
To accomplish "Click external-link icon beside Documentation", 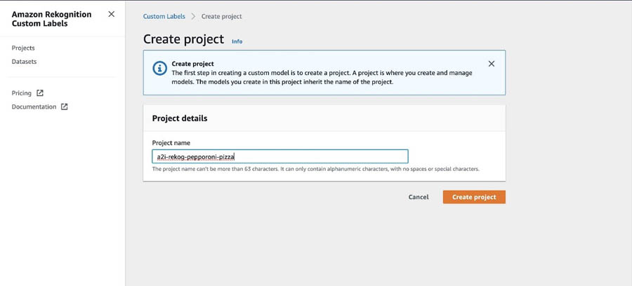I will pos(65,107).
